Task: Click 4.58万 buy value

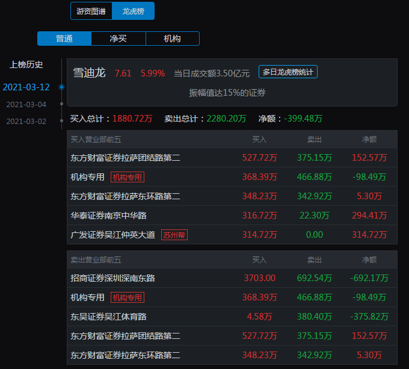Action: point(260,317)
